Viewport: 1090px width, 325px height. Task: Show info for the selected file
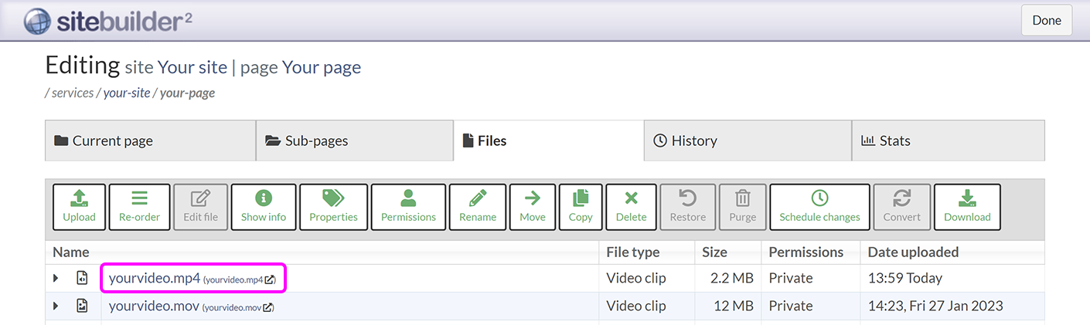pos(263,207)
